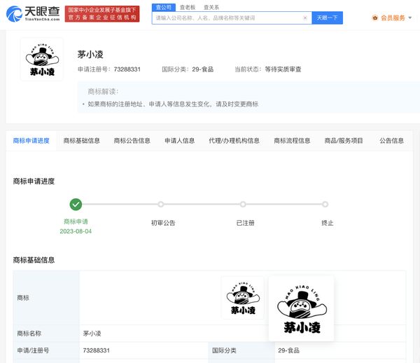Switch to the 查老板 search tab

pyautogui.click(x=188, y=7)
